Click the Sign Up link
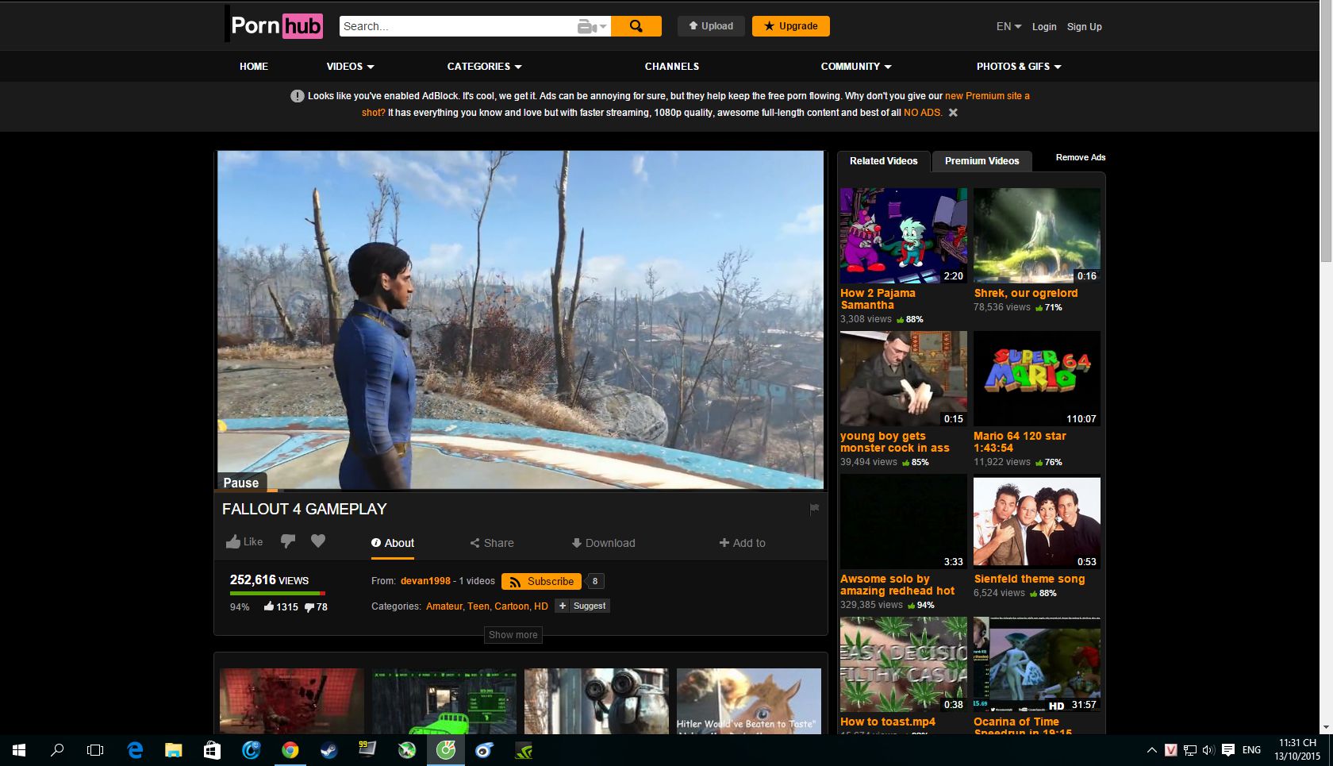The image size is (1333, 766). click(1084, 27)
